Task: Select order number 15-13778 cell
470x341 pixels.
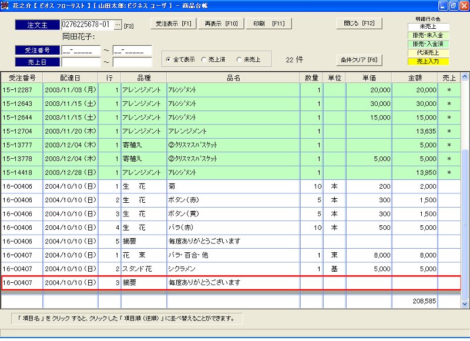Action: pyautogui.click(x=22, y=159)
